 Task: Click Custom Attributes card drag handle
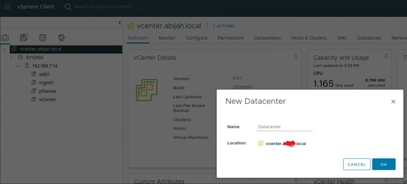click(296, 180)
